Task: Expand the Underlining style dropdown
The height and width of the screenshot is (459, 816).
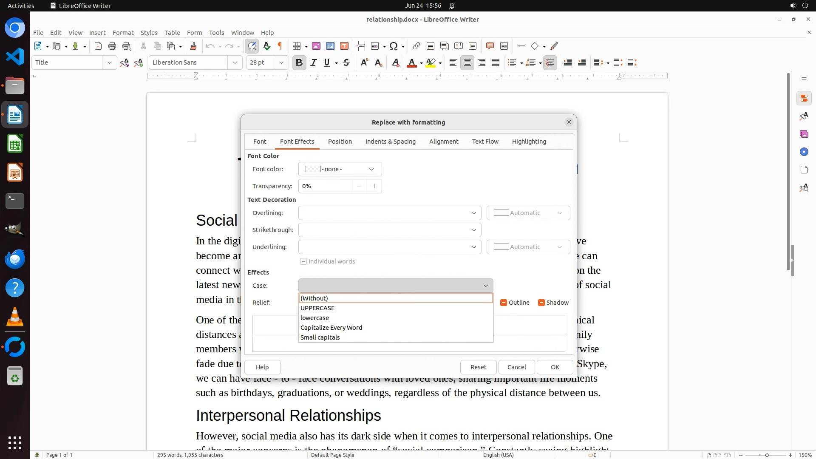Action: [389, 247]
